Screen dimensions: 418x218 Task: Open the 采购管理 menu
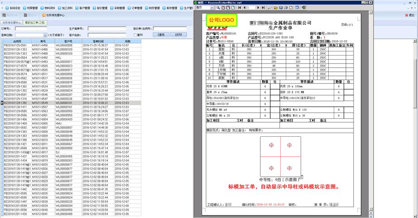coord(117,8)
